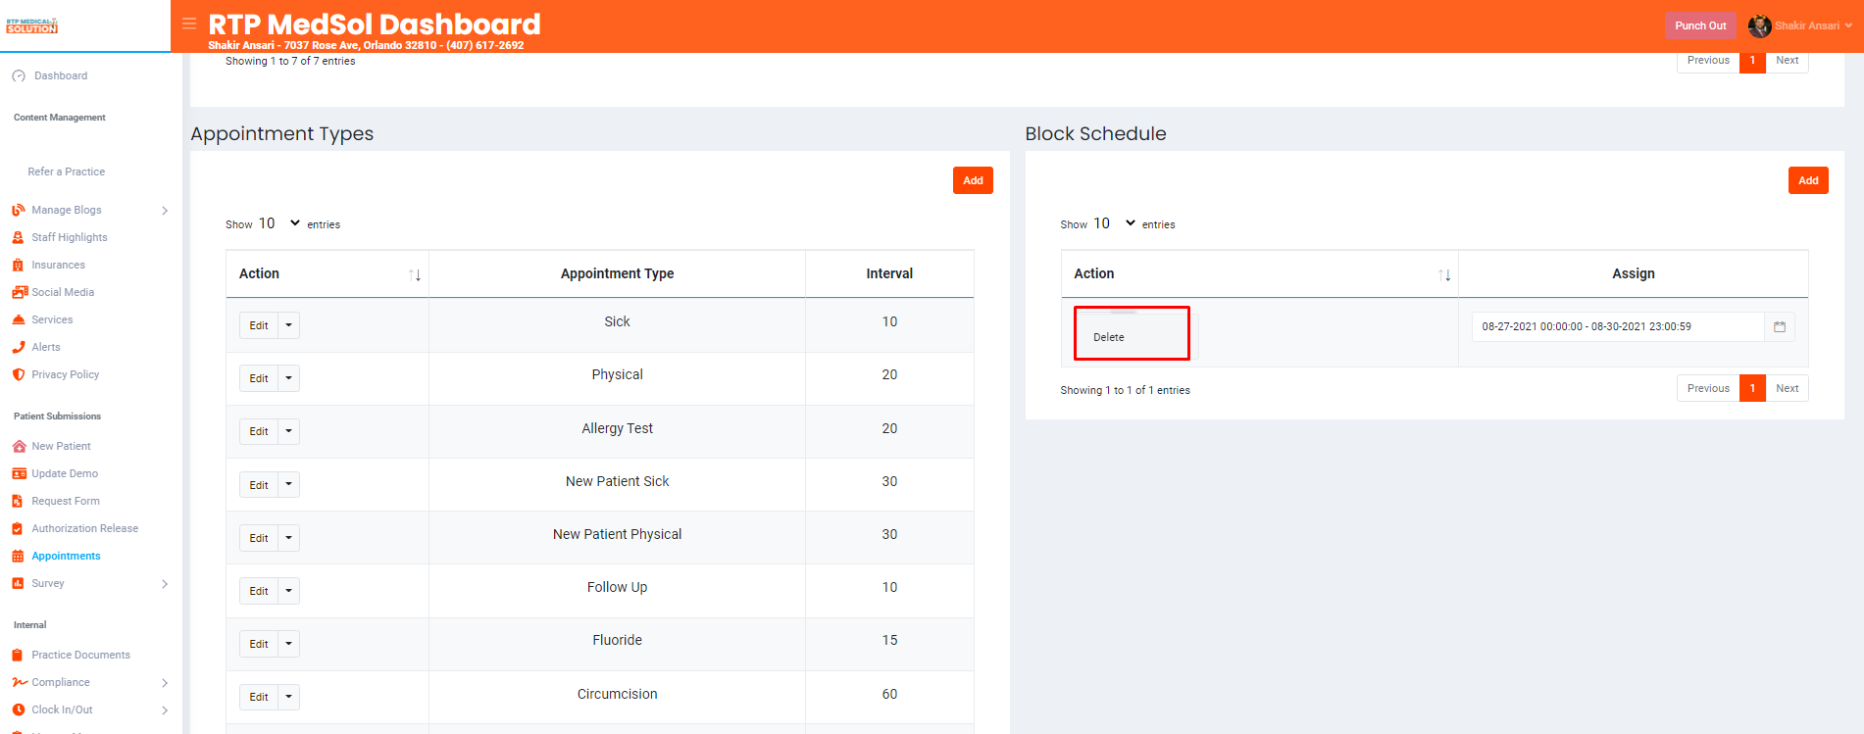Viewport: 1864px width, 734px height.
Task: Click the Dashboard gauge icon
Action: (x=19, y=75)
